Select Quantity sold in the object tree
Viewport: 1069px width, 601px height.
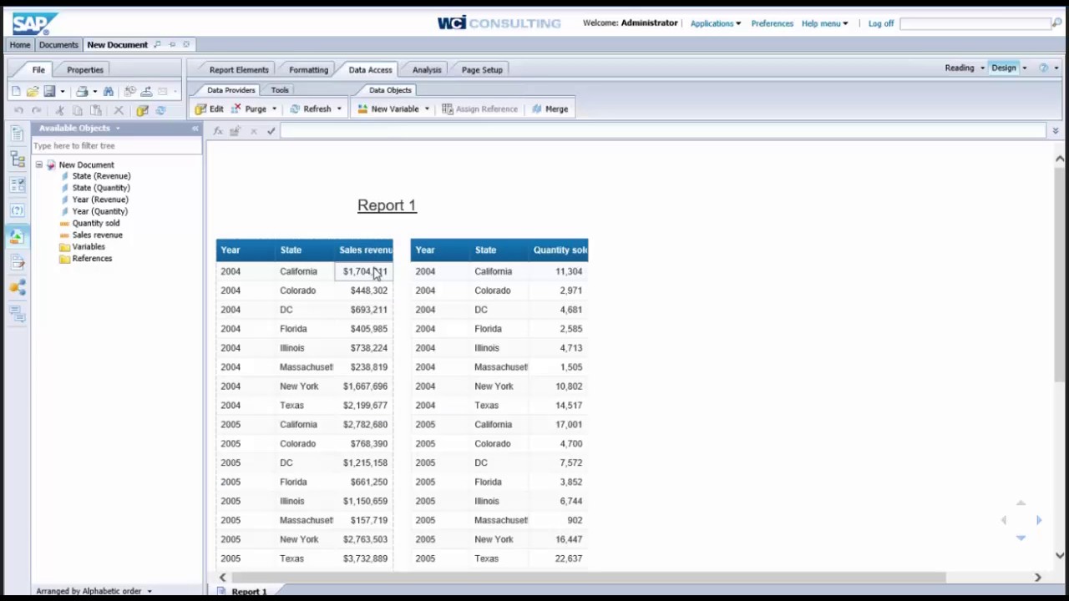96,224
